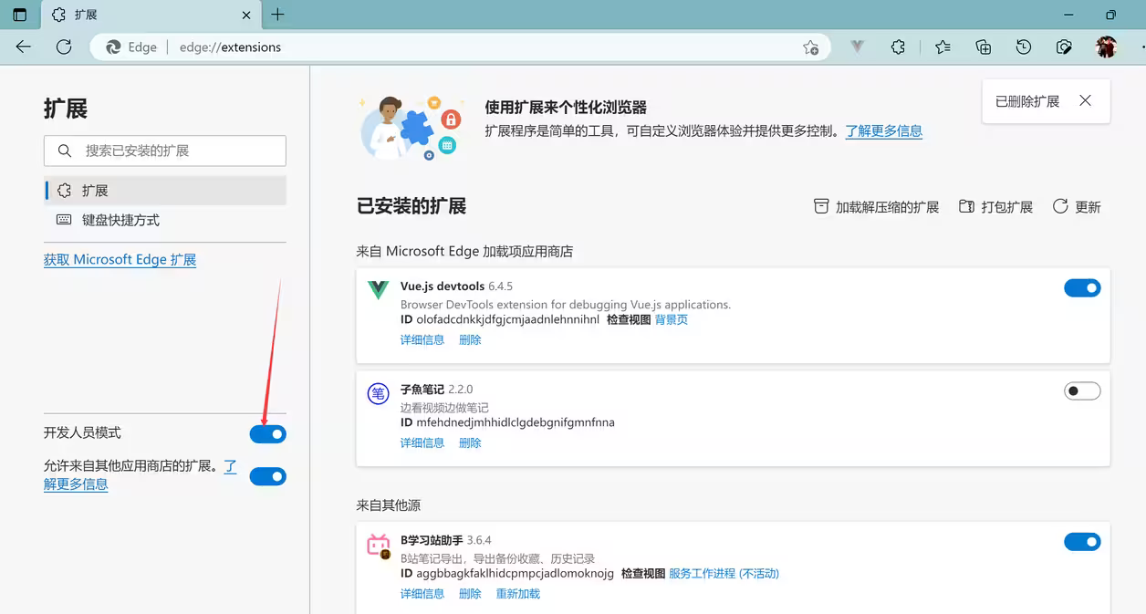
Task: Close the 扩展 tab
Action: coord(246,15)
